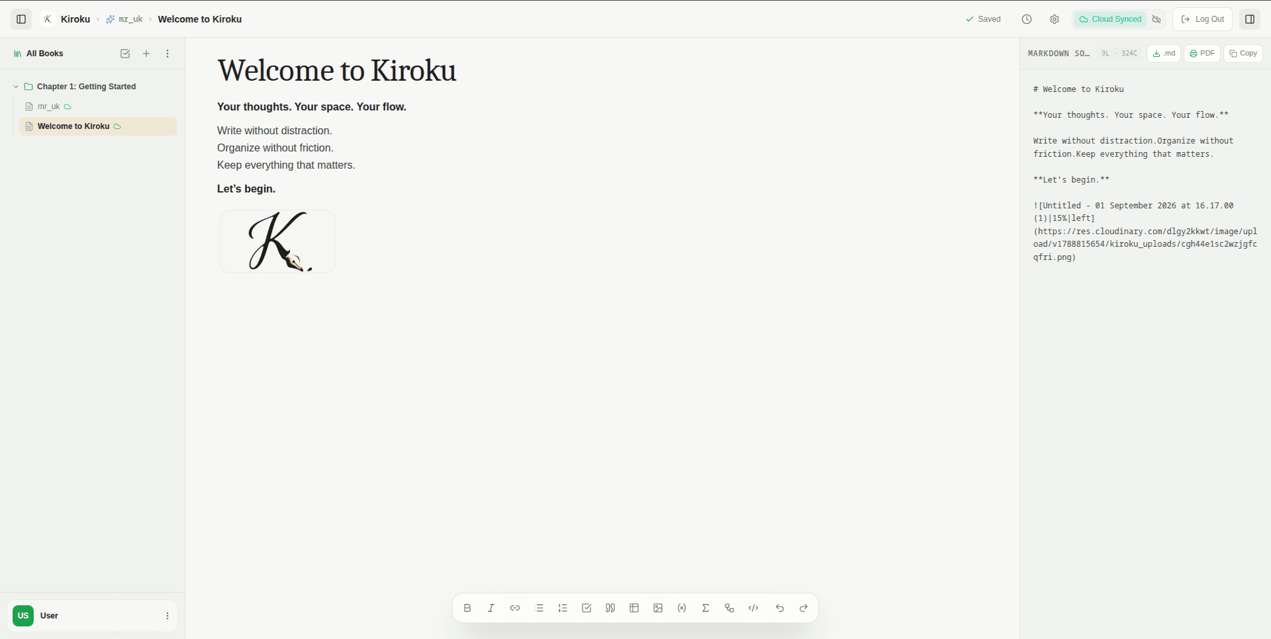The height and width of the screenshot is (639, 1271).
Task: Click the Kiroku K logo icon
Action: pos(48,19)
